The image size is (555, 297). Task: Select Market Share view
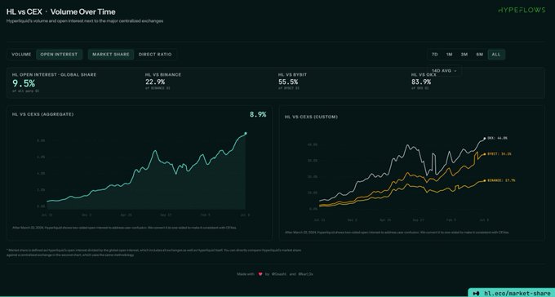click(111, 55)
